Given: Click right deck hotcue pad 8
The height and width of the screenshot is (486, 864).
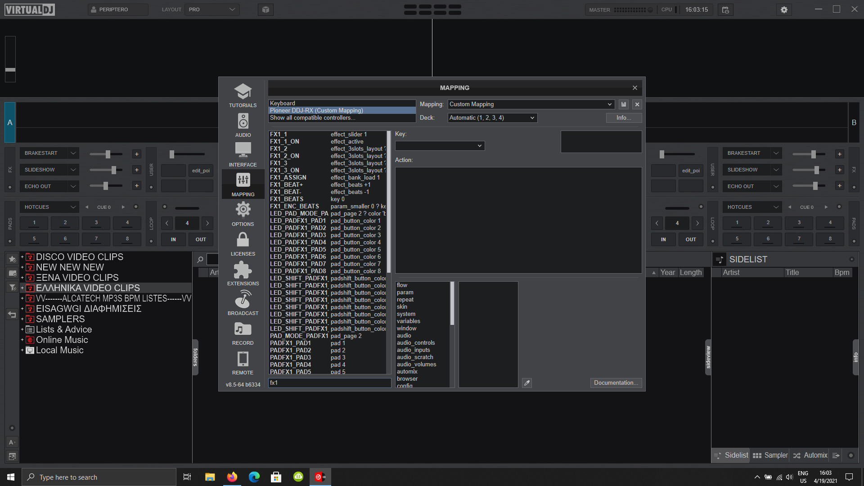Looking at the screenshot, I should [x=830, y=239].
